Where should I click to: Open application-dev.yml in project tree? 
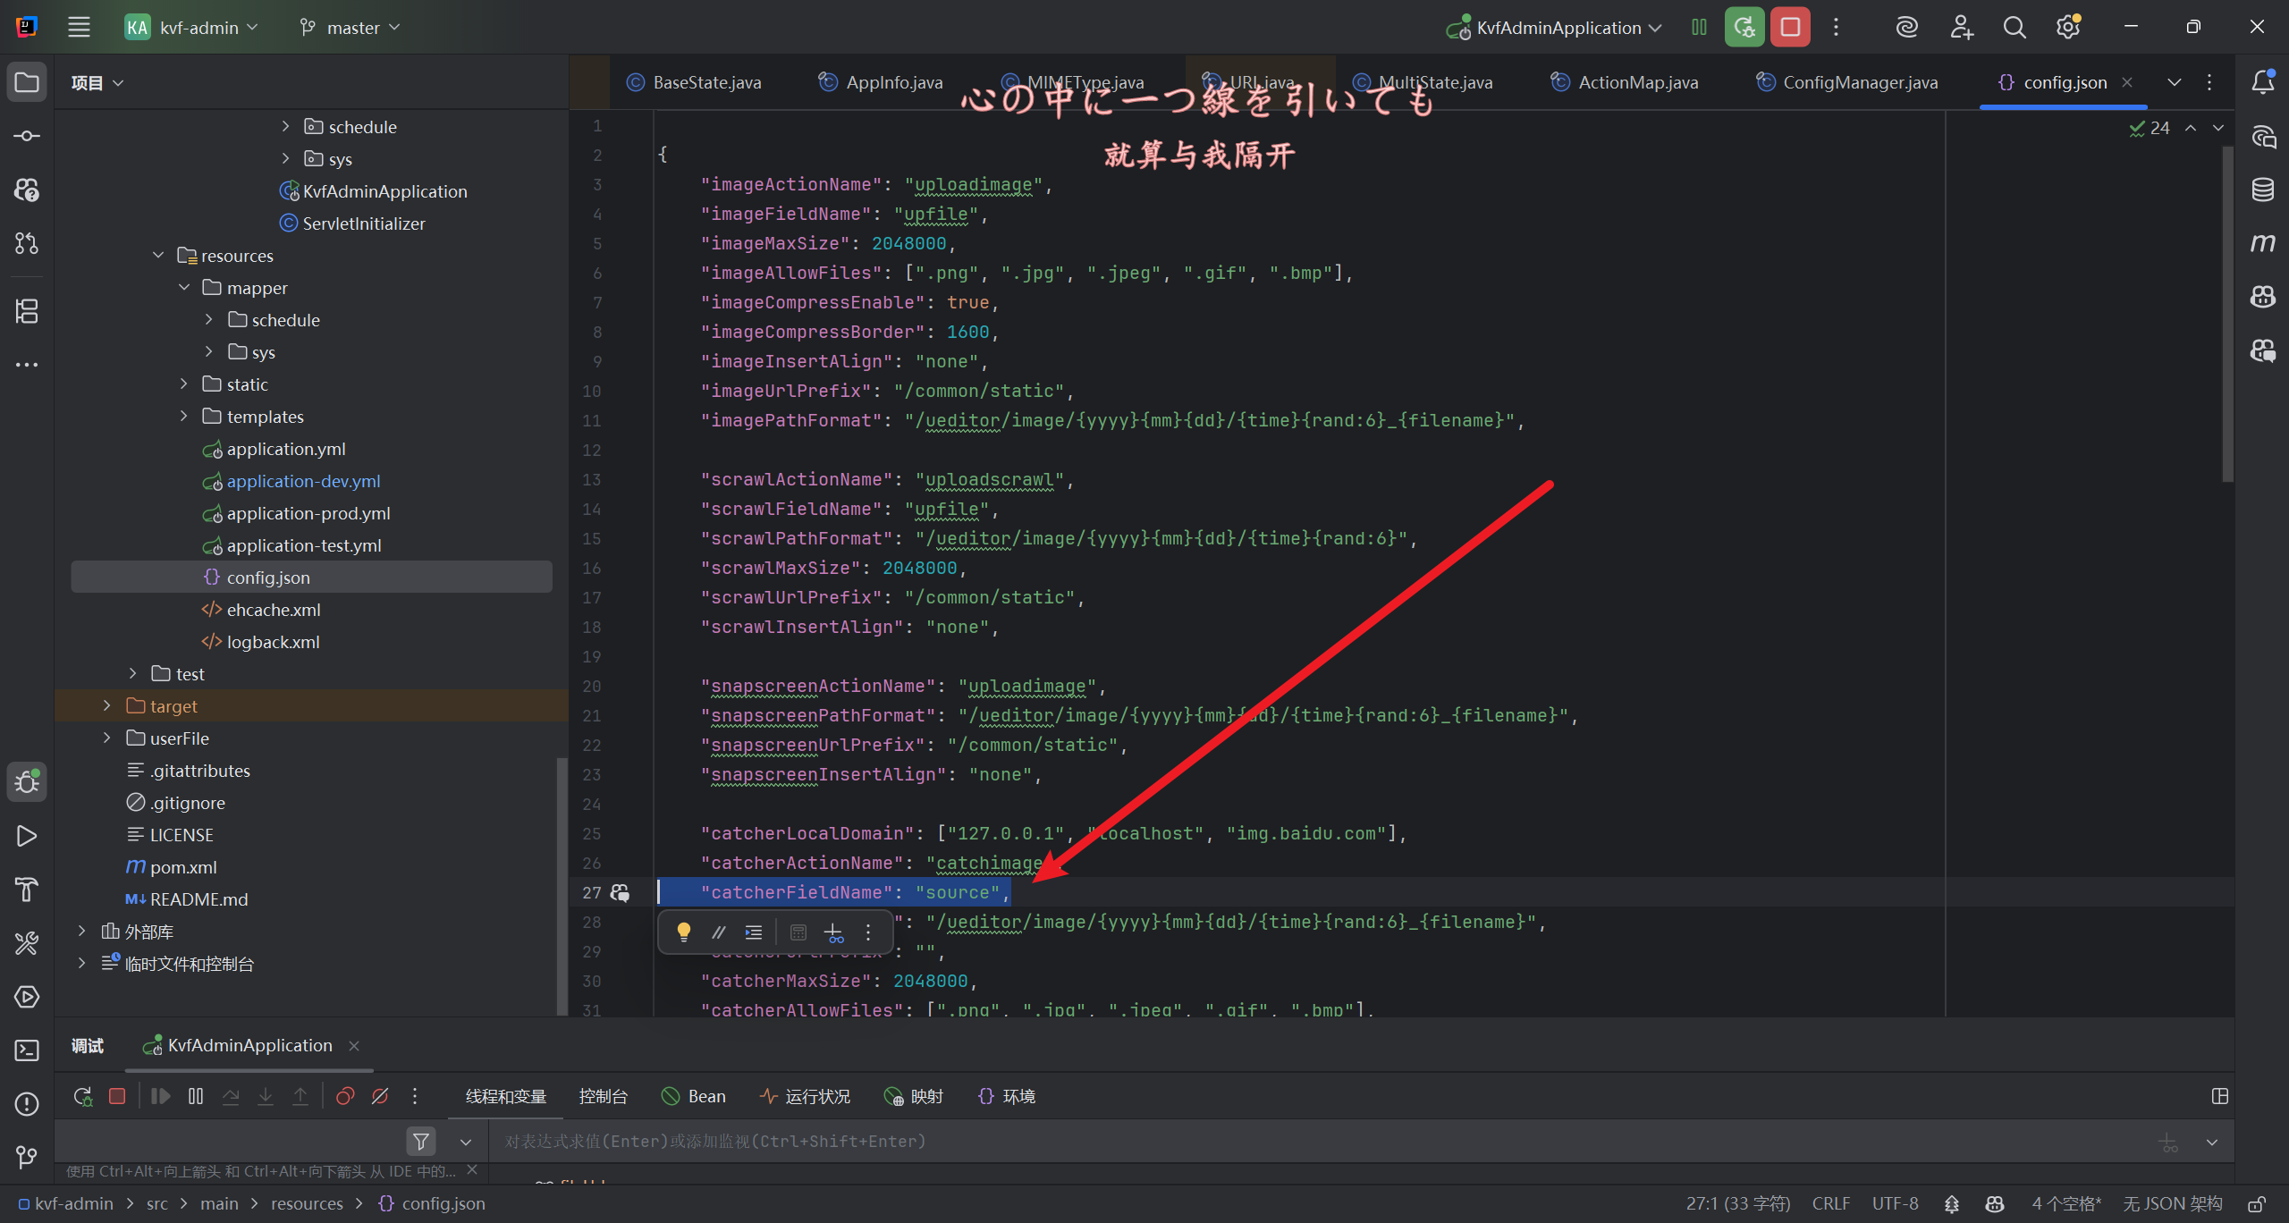coord(303,481)
